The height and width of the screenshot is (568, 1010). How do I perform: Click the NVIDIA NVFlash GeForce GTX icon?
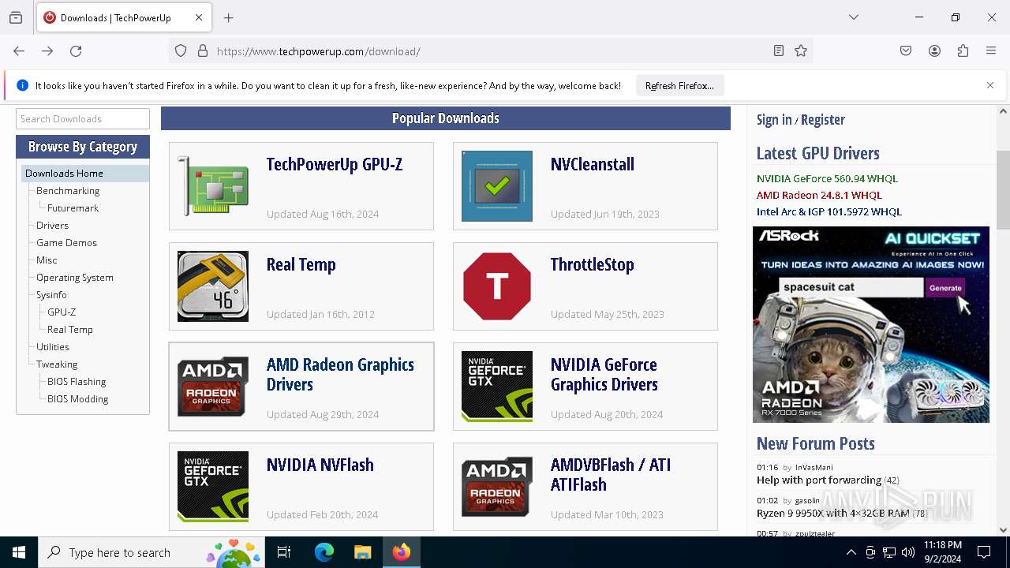point(213,487)
